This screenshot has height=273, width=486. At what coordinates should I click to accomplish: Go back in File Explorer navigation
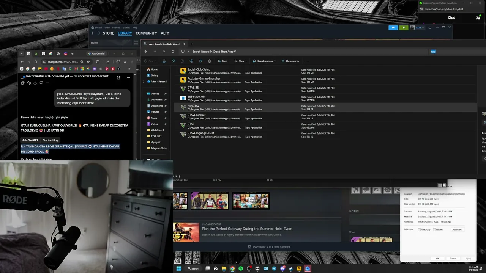click(146, 52)
